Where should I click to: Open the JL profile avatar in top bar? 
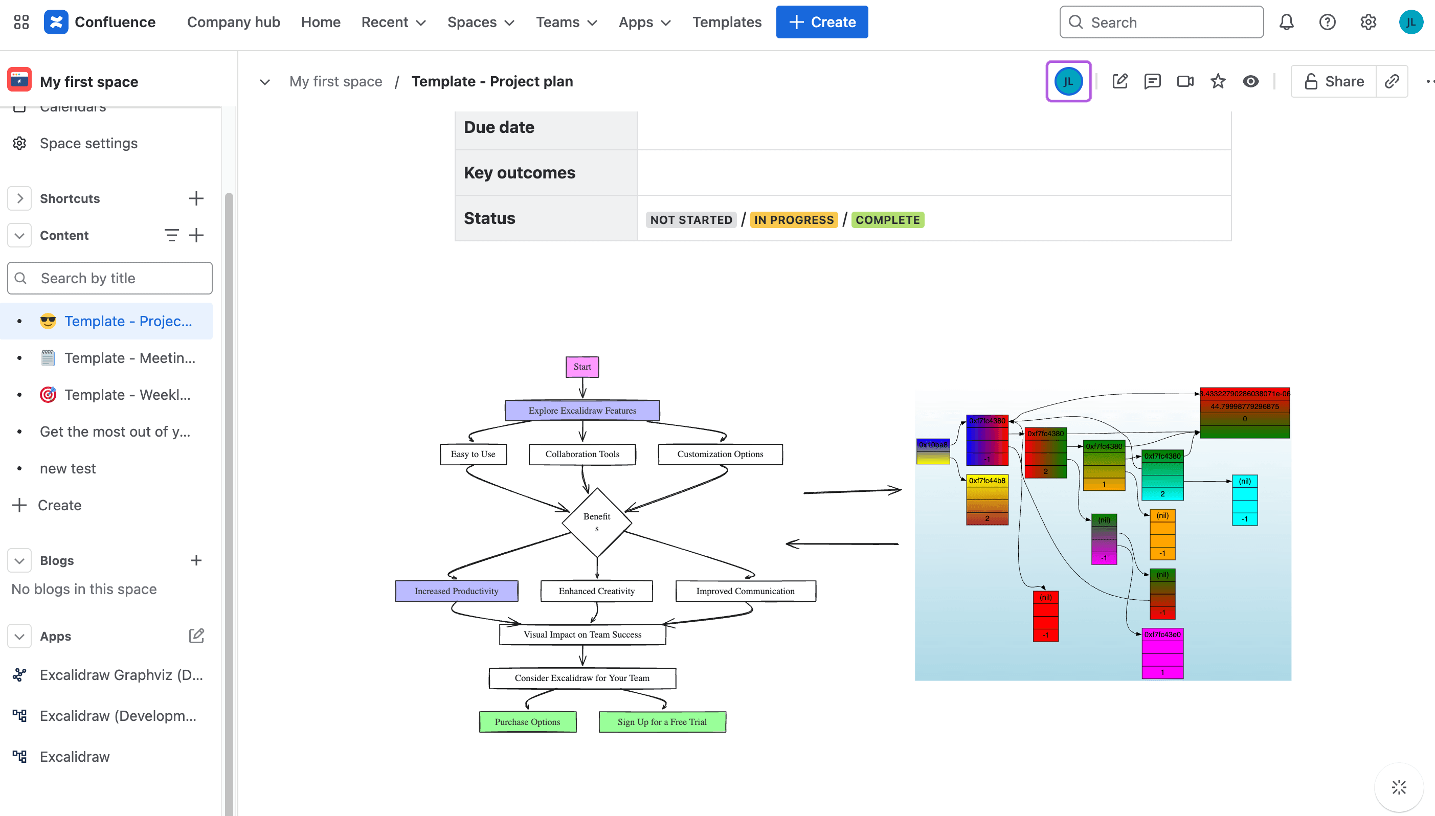pyautogui.click(x=1410, y=22)
